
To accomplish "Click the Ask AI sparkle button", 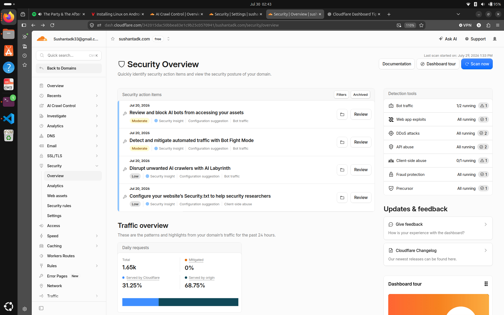I will (x=448, y=39).
